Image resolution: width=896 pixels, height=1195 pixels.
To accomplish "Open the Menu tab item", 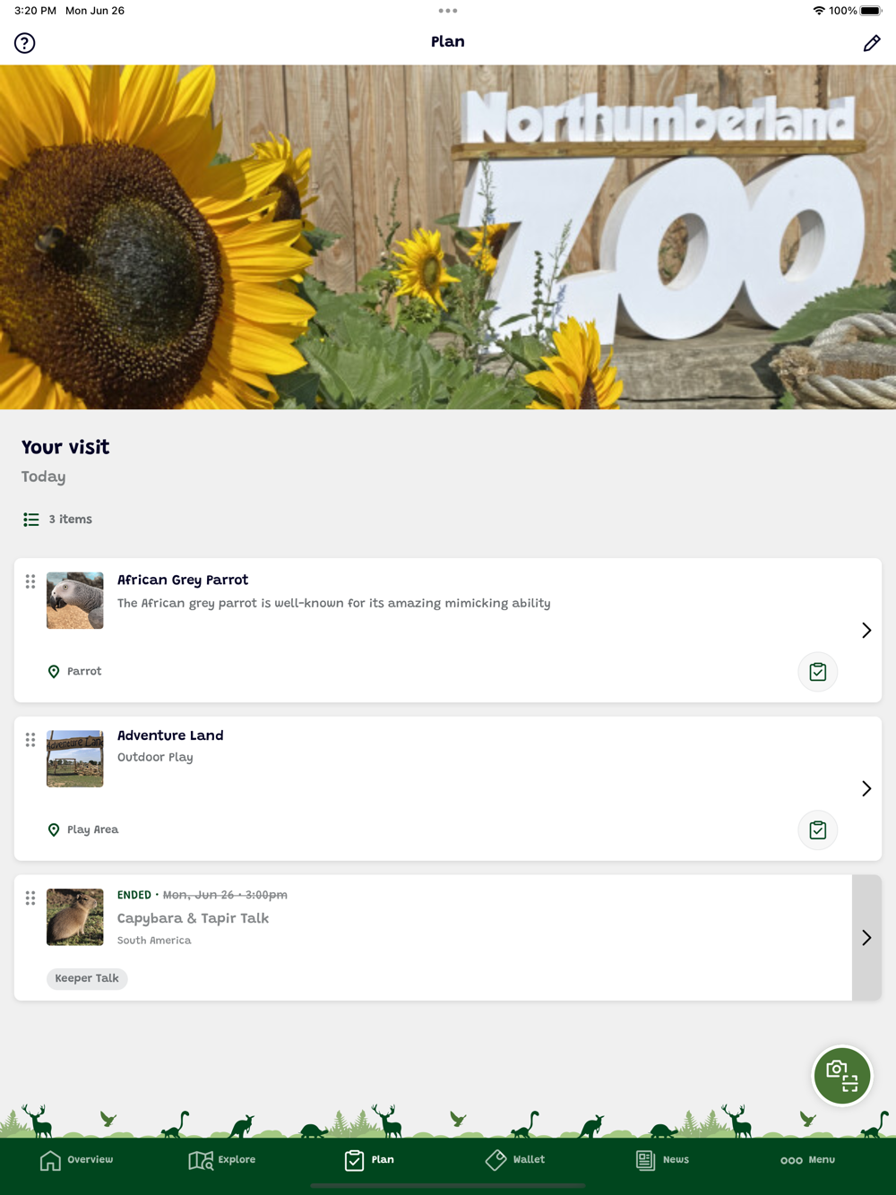I will coord(807,1160).
